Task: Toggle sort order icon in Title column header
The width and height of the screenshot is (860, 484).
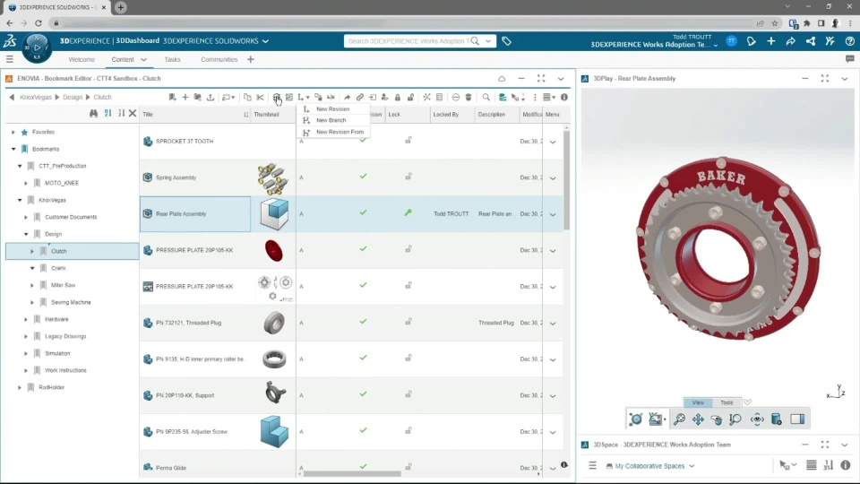Action: (245, 114)
